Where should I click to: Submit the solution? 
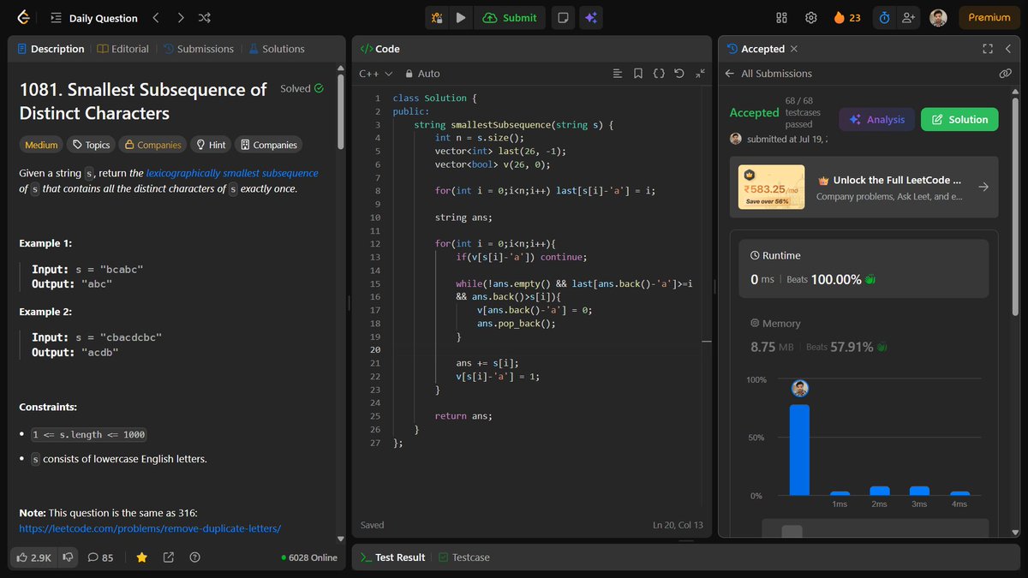pyautogui.click(x=510, y=17)
